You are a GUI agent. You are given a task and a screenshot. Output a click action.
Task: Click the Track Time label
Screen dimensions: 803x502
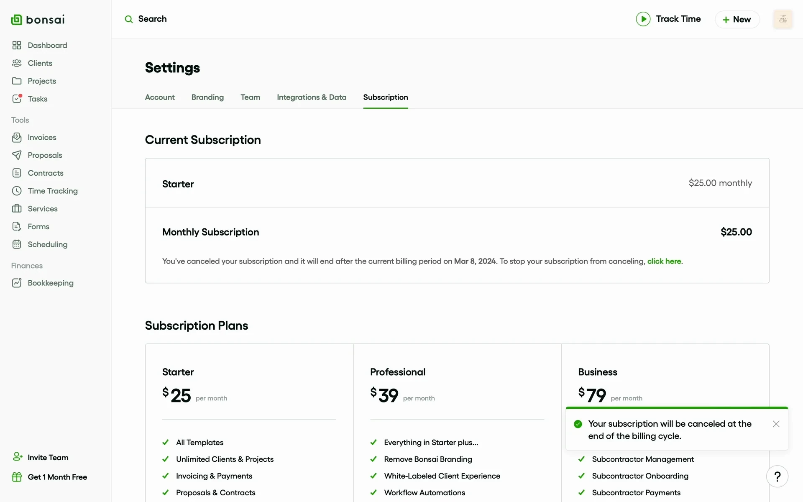pos(678,19)
